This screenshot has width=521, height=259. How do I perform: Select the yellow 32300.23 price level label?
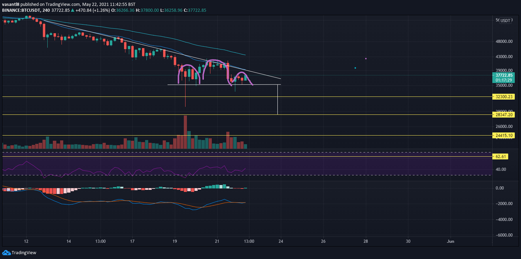(x=504, y=97)
